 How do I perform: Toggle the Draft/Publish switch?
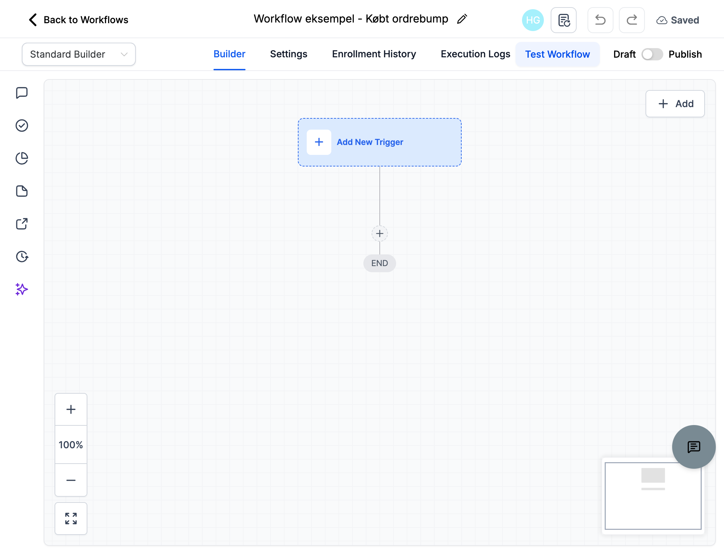652,54
